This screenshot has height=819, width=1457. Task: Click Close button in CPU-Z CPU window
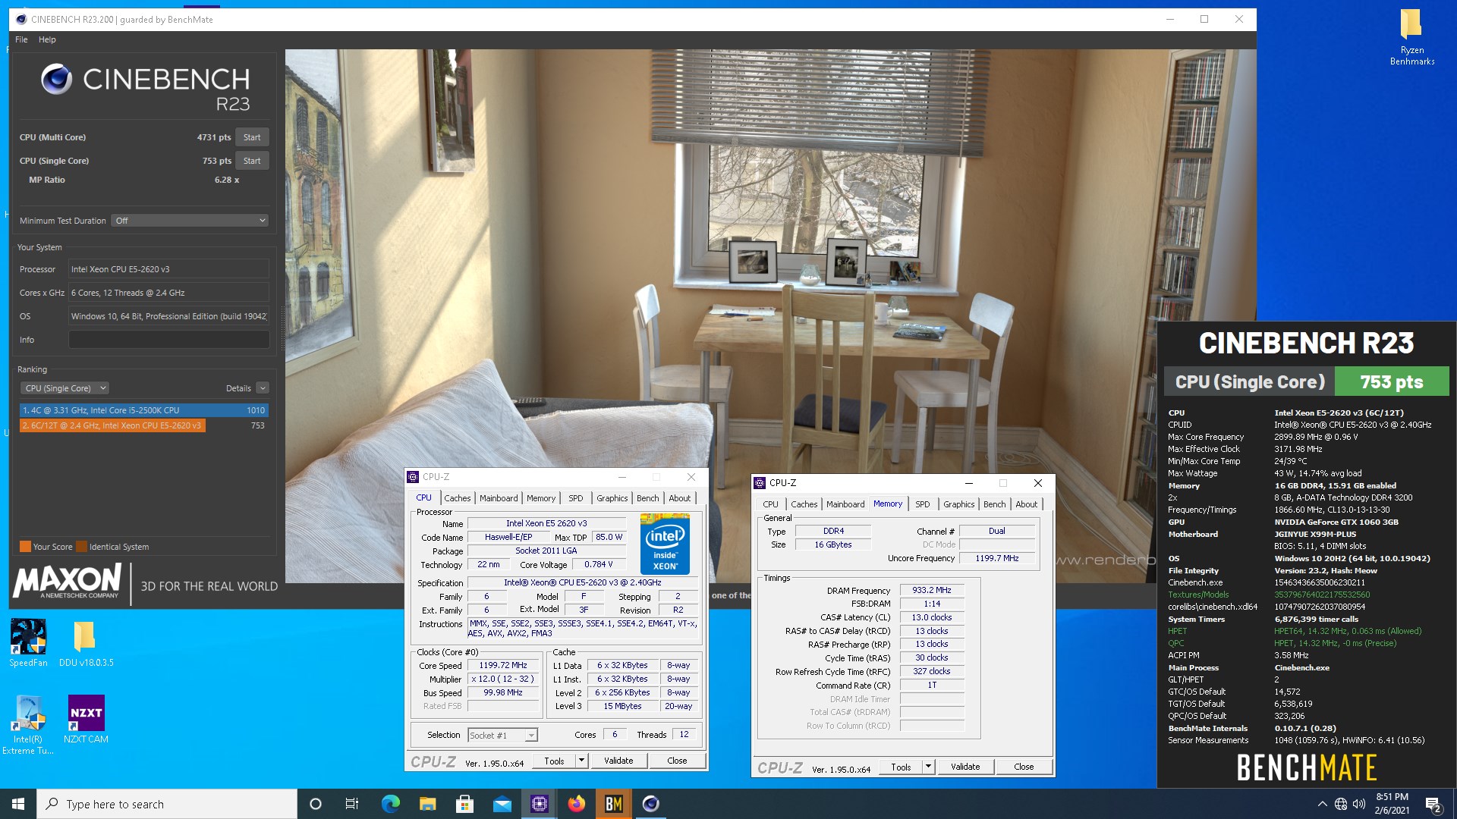(x=677, y=761)
